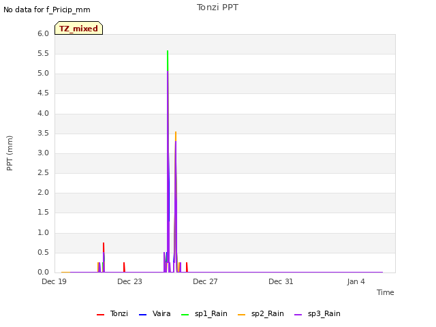Click the 4.5 y-axis tick label
This screenshot has width=436, height=327.
tap(43, 93)
